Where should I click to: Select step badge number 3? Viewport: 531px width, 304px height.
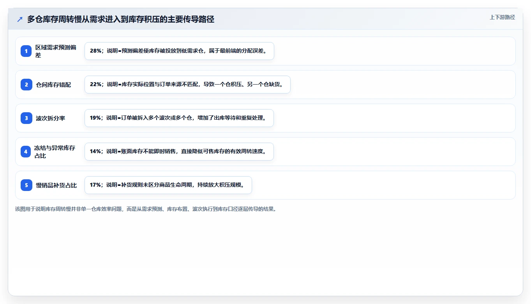26,118
